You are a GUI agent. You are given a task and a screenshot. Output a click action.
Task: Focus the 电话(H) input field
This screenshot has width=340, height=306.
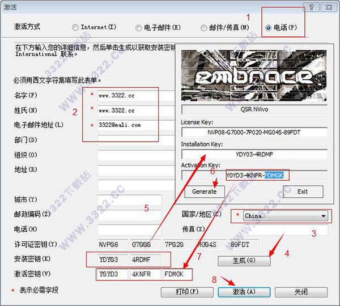(129, 230)
